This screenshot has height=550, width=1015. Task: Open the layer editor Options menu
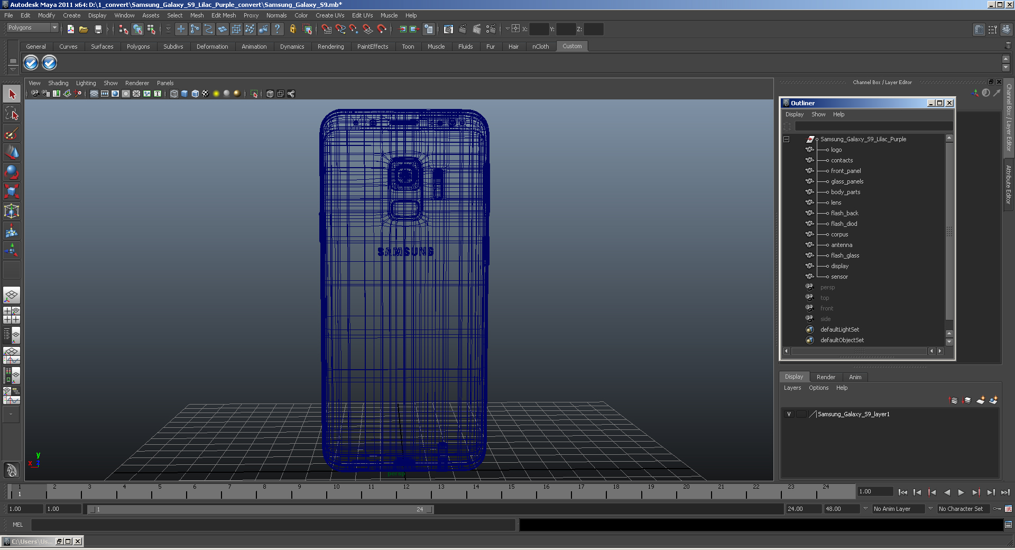point(818,388)
